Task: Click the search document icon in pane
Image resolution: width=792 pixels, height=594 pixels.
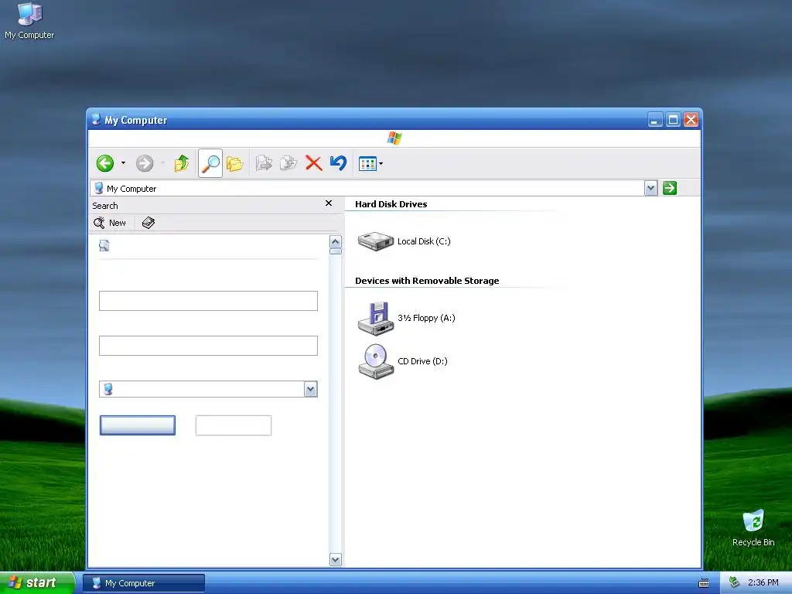Action: coord(104,245)
